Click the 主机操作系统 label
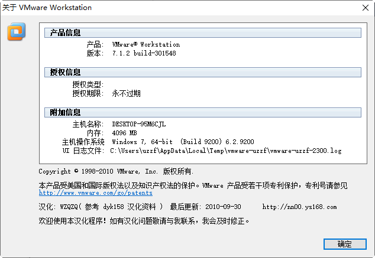The width and height of the screenshot is (375, 258). [83, 142]
